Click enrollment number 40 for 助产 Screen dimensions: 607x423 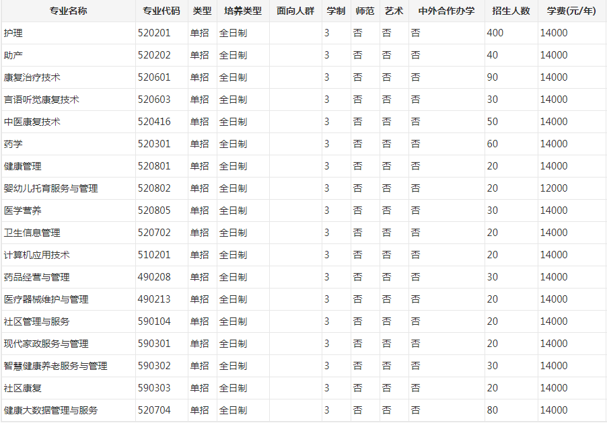[x=493, y=55]
